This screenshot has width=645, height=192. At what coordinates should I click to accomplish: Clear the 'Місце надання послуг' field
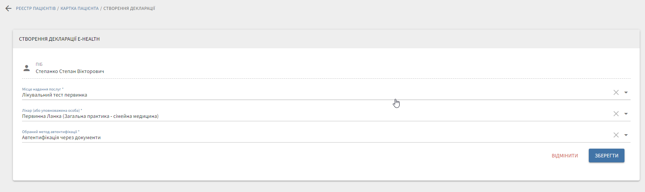[x=616, y=92]
